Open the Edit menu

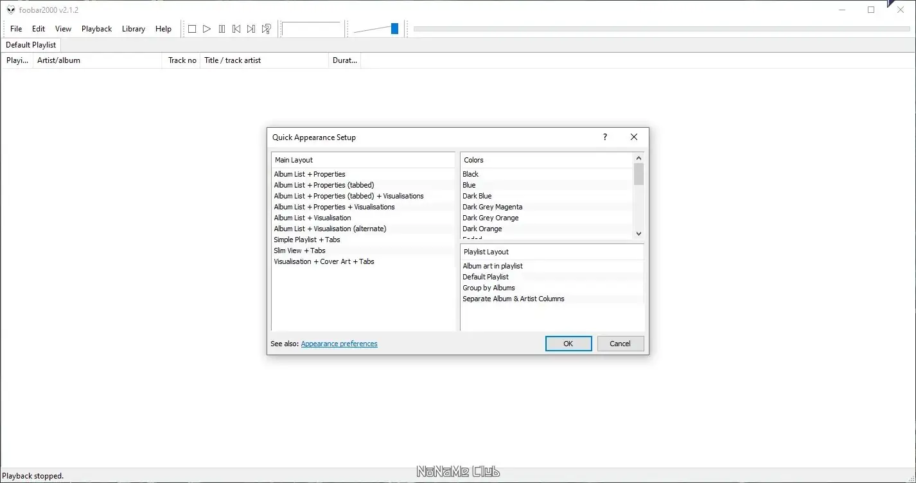(39, 29)
